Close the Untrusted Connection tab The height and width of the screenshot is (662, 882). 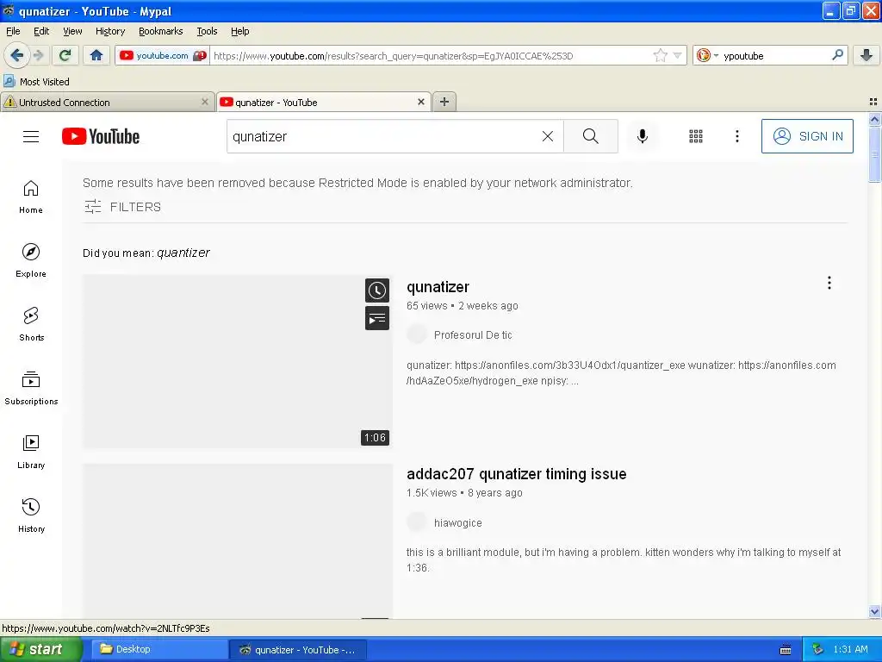click(x=205, y=102)
